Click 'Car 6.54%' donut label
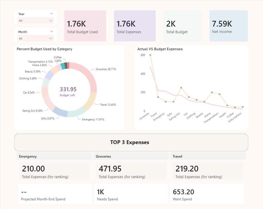The image size is (263, 209). coord(29,92)
